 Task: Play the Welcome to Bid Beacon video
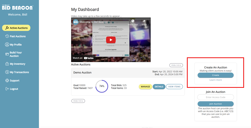[x=111, y=40]
